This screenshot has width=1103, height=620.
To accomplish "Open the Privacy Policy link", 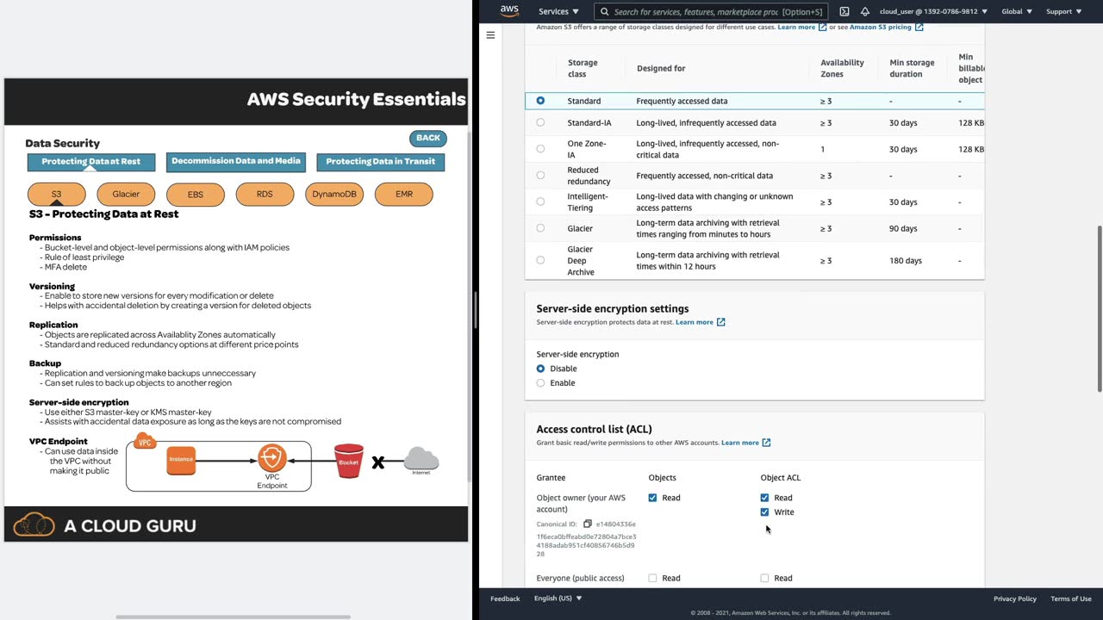I will pyautogui.click(x=1015, y=598).
